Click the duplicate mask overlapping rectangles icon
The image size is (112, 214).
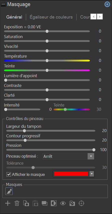point(45,203)
